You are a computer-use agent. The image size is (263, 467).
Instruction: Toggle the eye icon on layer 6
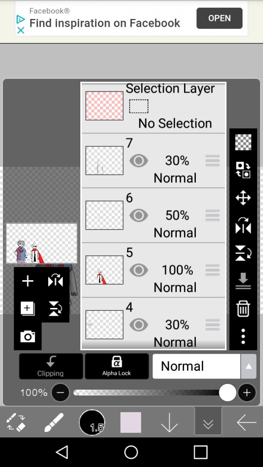point(139,216)
